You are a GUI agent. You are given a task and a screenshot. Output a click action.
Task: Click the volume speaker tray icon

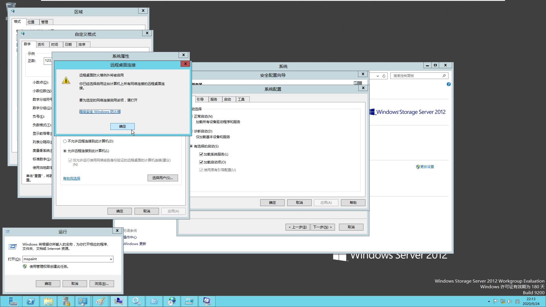coord(510,301)
